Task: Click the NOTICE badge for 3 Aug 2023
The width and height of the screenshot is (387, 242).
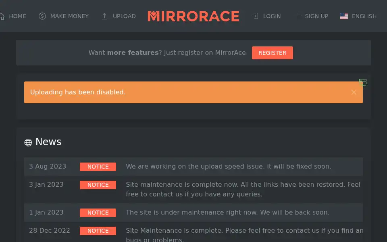Action: click(98, 167)
